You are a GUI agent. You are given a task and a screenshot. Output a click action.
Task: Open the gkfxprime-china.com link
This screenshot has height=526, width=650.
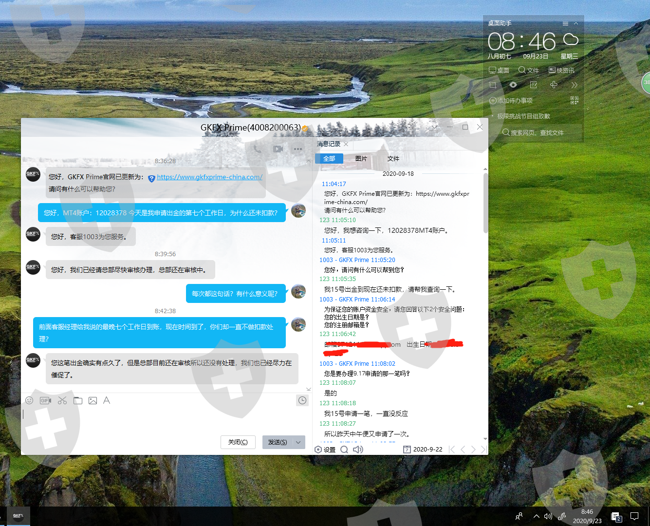[x=209, y=177]
